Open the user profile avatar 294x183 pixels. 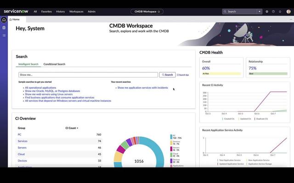[x=288, y=11]
